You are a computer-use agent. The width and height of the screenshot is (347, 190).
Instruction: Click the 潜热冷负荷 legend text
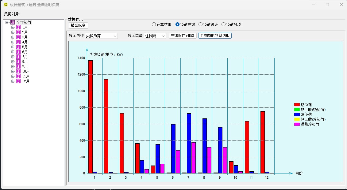point(310,124)
